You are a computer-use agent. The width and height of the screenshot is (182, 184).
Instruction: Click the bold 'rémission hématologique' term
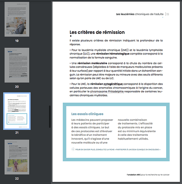point(113,54)
